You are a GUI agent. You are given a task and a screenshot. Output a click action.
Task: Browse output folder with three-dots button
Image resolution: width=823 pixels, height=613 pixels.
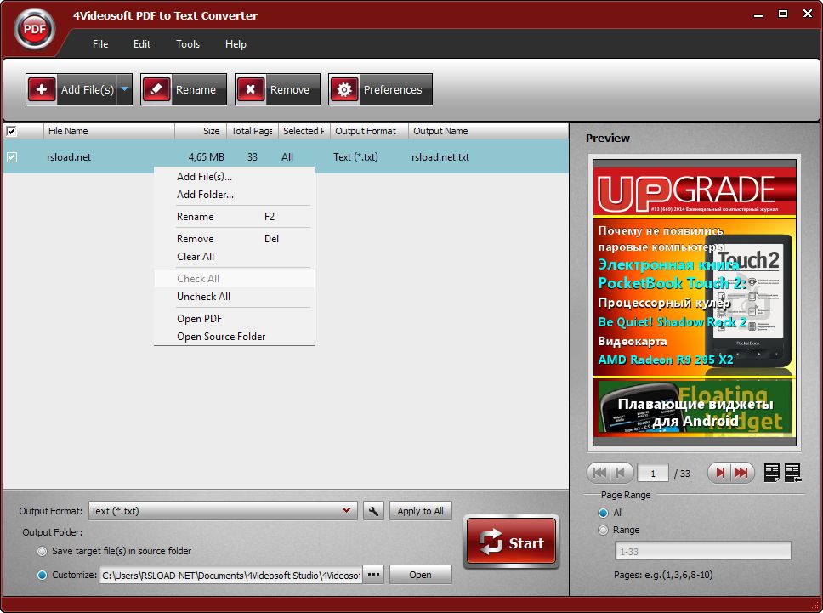pyautogui.click(x=373, y=575)
